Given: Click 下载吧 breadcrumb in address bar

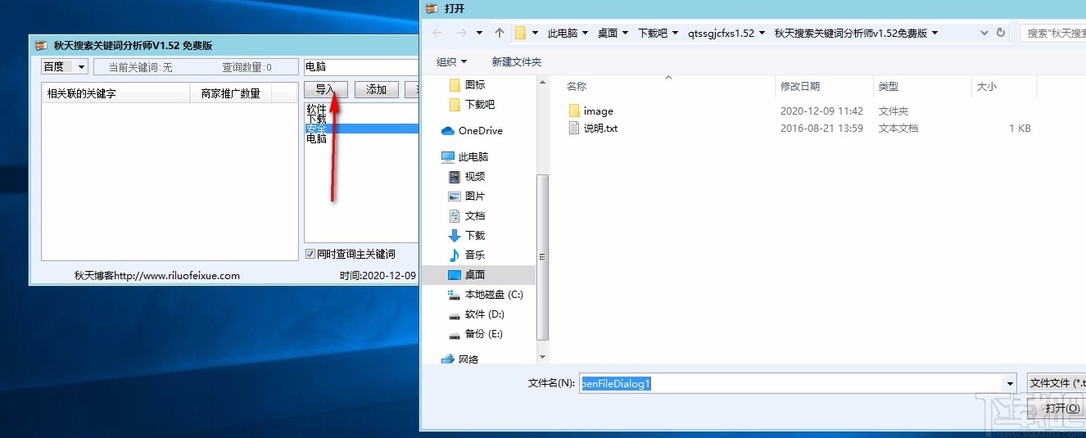Looking at the screenshot, I should coord(653,33).
